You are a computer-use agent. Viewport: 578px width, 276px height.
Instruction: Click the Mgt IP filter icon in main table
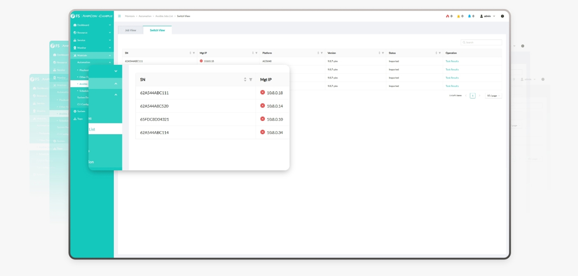pos(256,53)
